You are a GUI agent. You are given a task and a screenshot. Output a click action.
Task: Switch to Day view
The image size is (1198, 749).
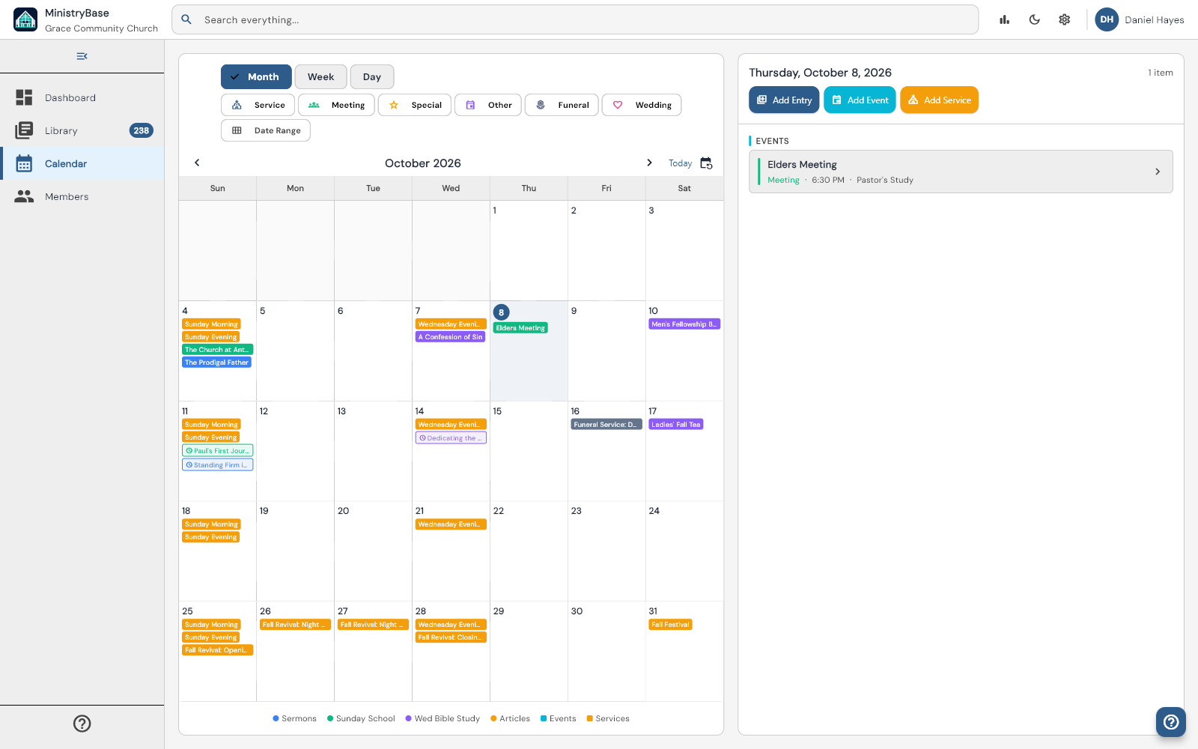pos(372,76)
